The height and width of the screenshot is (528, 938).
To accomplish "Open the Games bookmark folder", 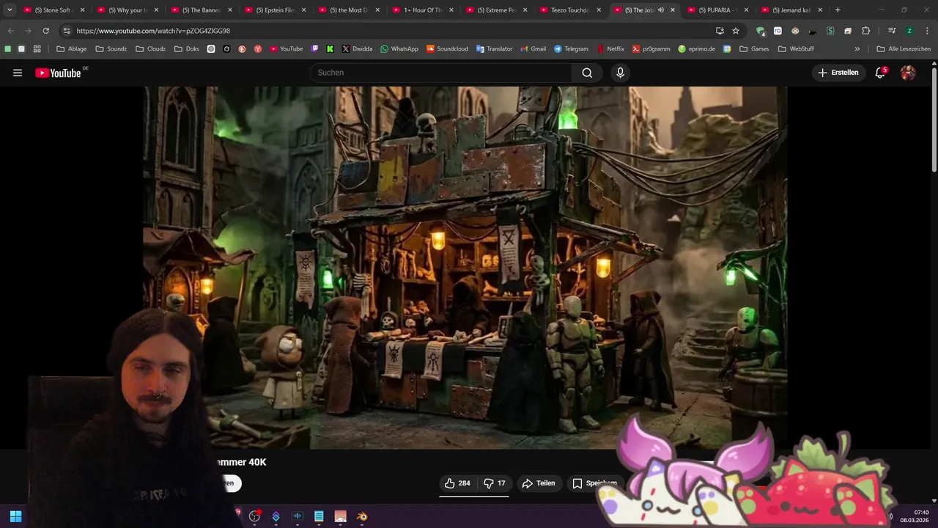I will [754, 49].
